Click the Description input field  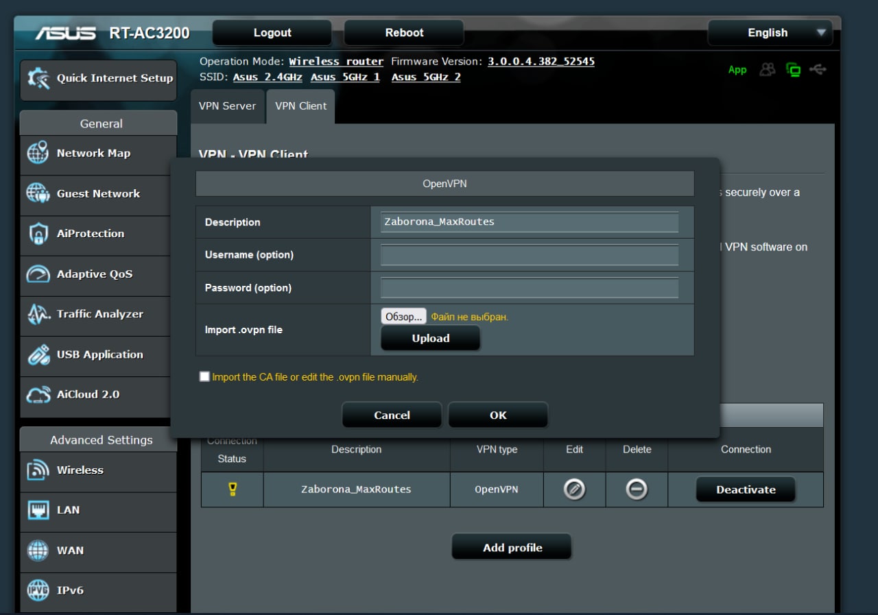pyautogui.click(x=530, y=222)
